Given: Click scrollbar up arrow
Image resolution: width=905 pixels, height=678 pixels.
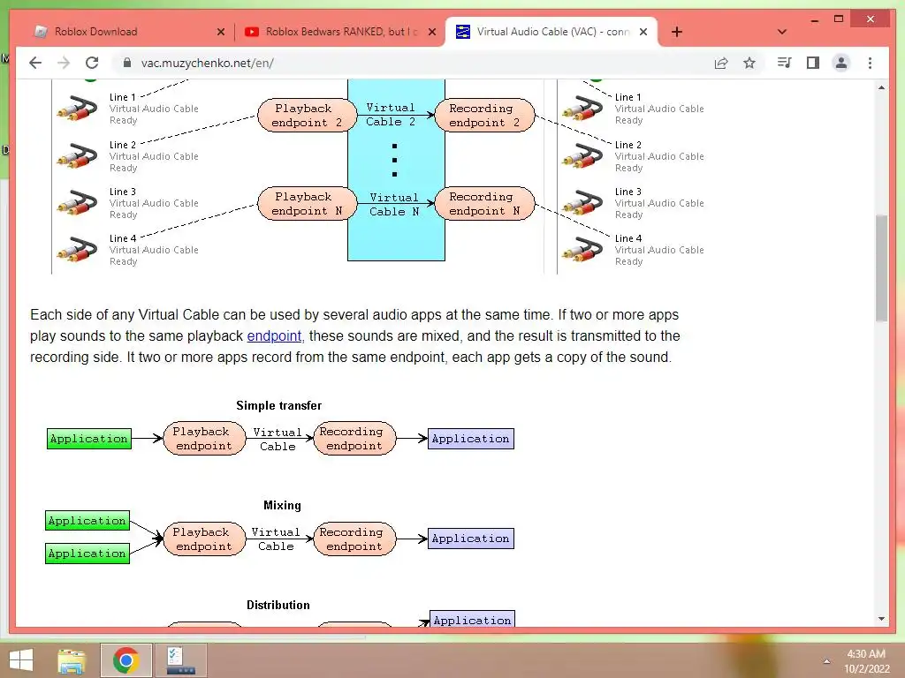Looking at the screenshot, I should tap(881, 87).
